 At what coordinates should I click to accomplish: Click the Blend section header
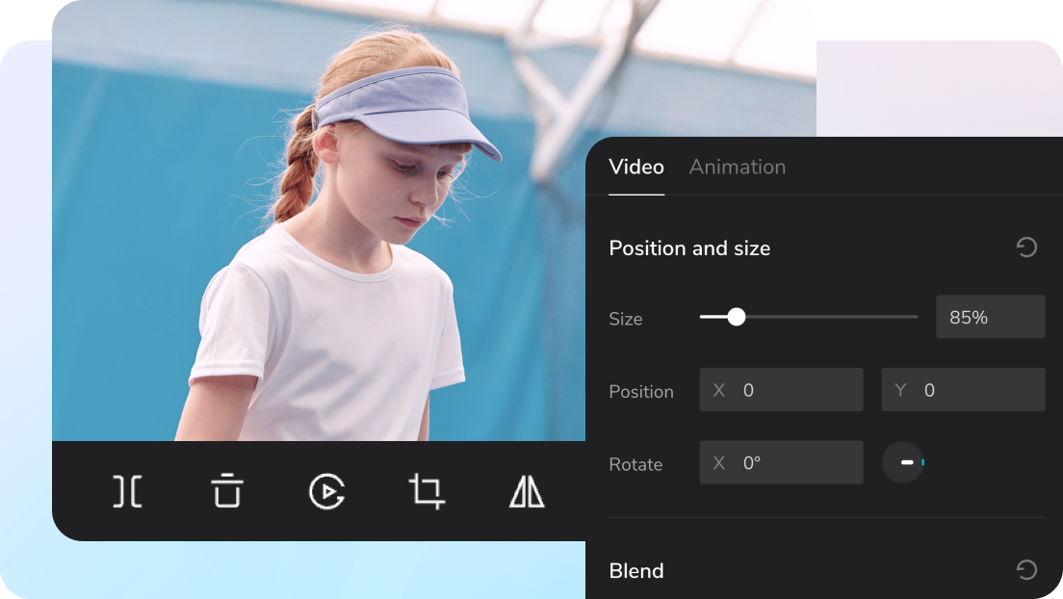pos(636,570)
